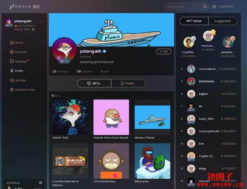Image resolution: width=247 pixels, height=189 pixels.
Task: Open the Billionaires NFT
Action: (152, 161)
